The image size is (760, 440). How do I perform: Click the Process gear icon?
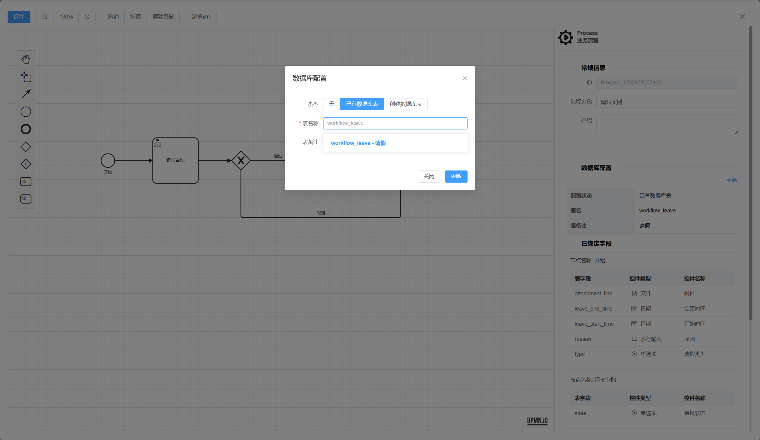(565, 37)
